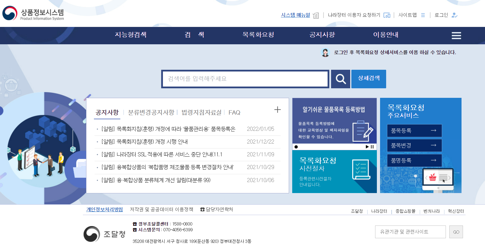Viewport: 485px width, 244px height.
Task: Open the 목록화요청 사전절차 banner
Action: click(334, 172)
